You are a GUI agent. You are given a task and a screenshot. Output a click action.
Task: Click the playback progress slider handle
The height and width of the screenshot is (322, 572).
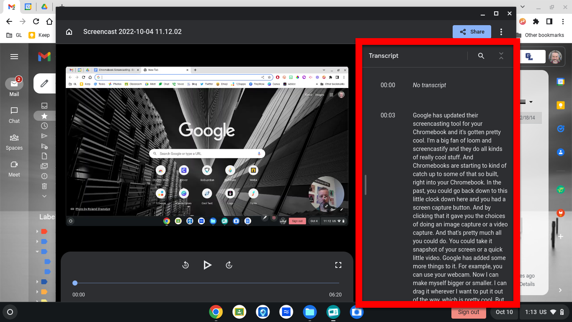point(75,283)
